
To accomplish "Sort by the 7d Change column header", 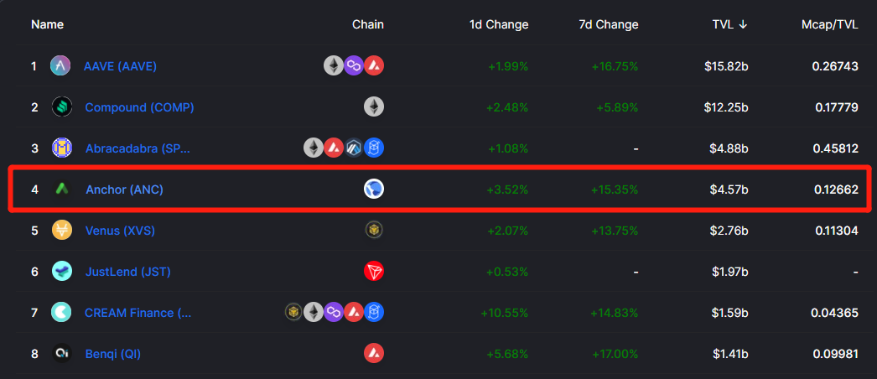I will click(609, 24).
